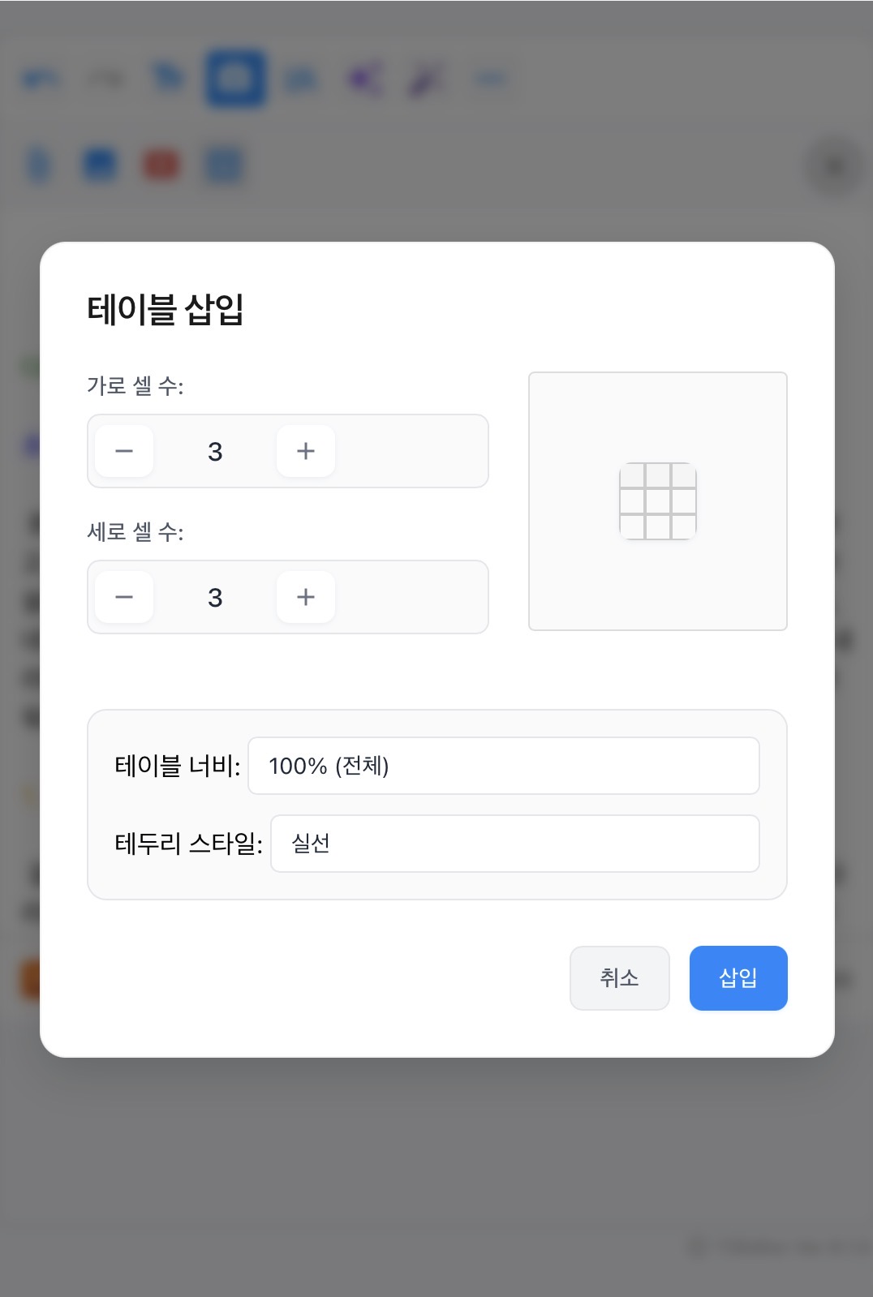Click the blue icon right of redo arrow
Image resolution: width=873 pixels, height=1297 pixels.
[x=169, y=79]
